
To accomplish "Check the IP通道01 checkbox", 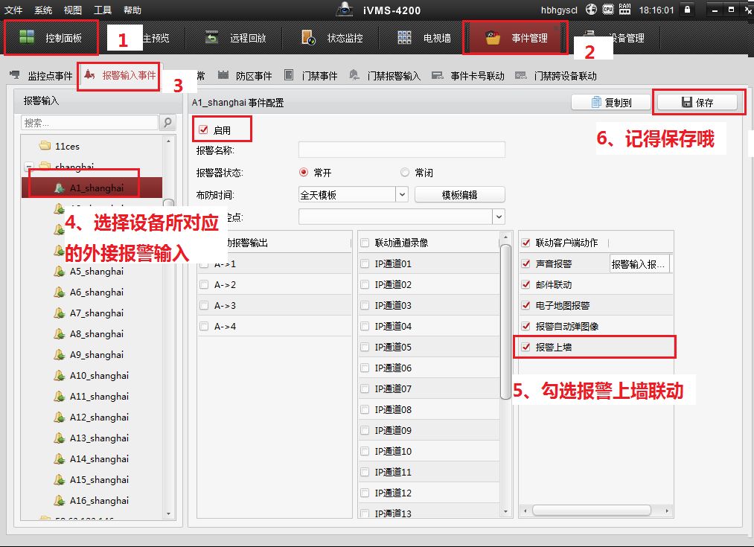I will pos(365,263).
